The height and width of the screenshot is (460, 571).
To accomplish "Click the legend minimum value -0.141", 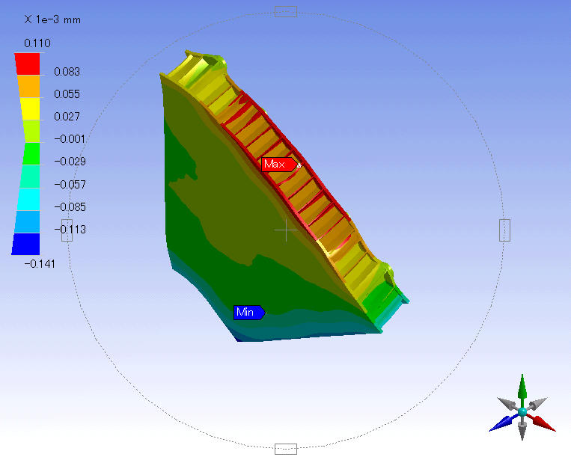I will 40,264.
